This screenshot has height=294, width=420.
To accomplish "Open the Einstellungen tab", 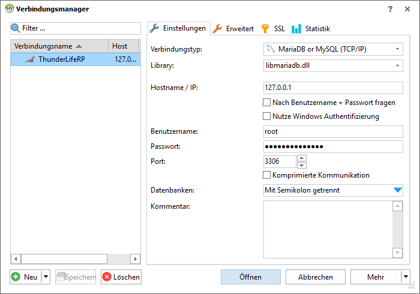I will point(178,28).
